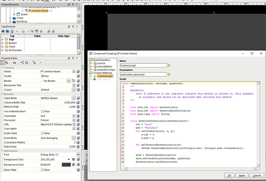Open the Border dropdown

(x=69, y=81)
